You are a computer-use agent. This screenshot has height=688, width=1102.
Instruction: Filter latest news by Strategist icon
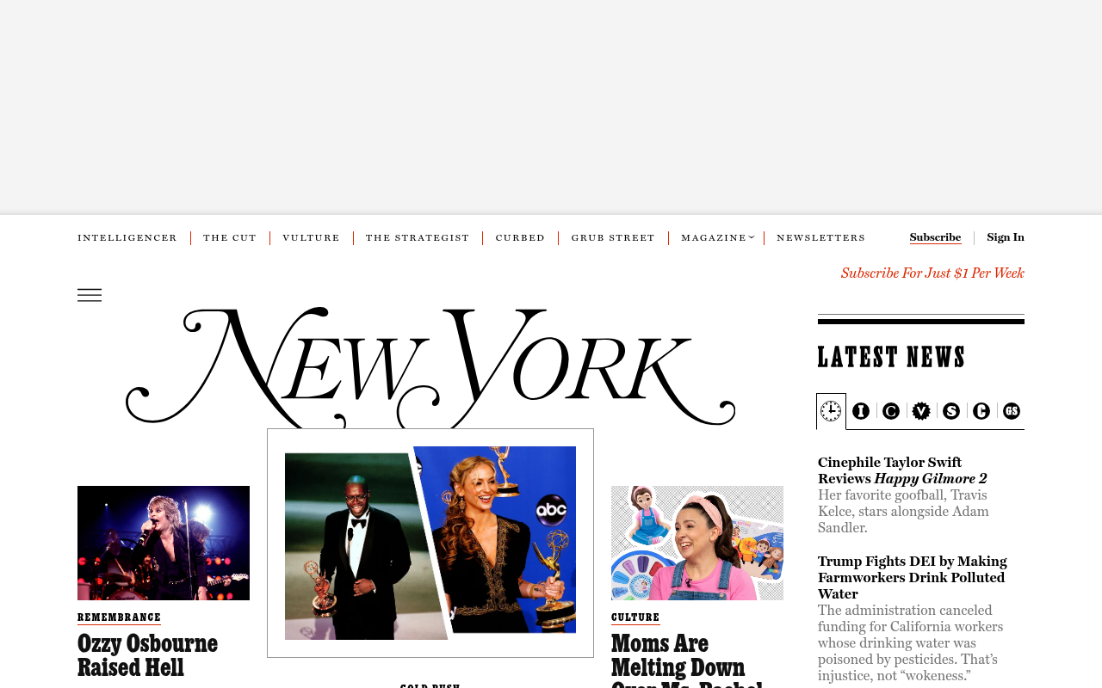pyautogui.click(x=951, y=411)
